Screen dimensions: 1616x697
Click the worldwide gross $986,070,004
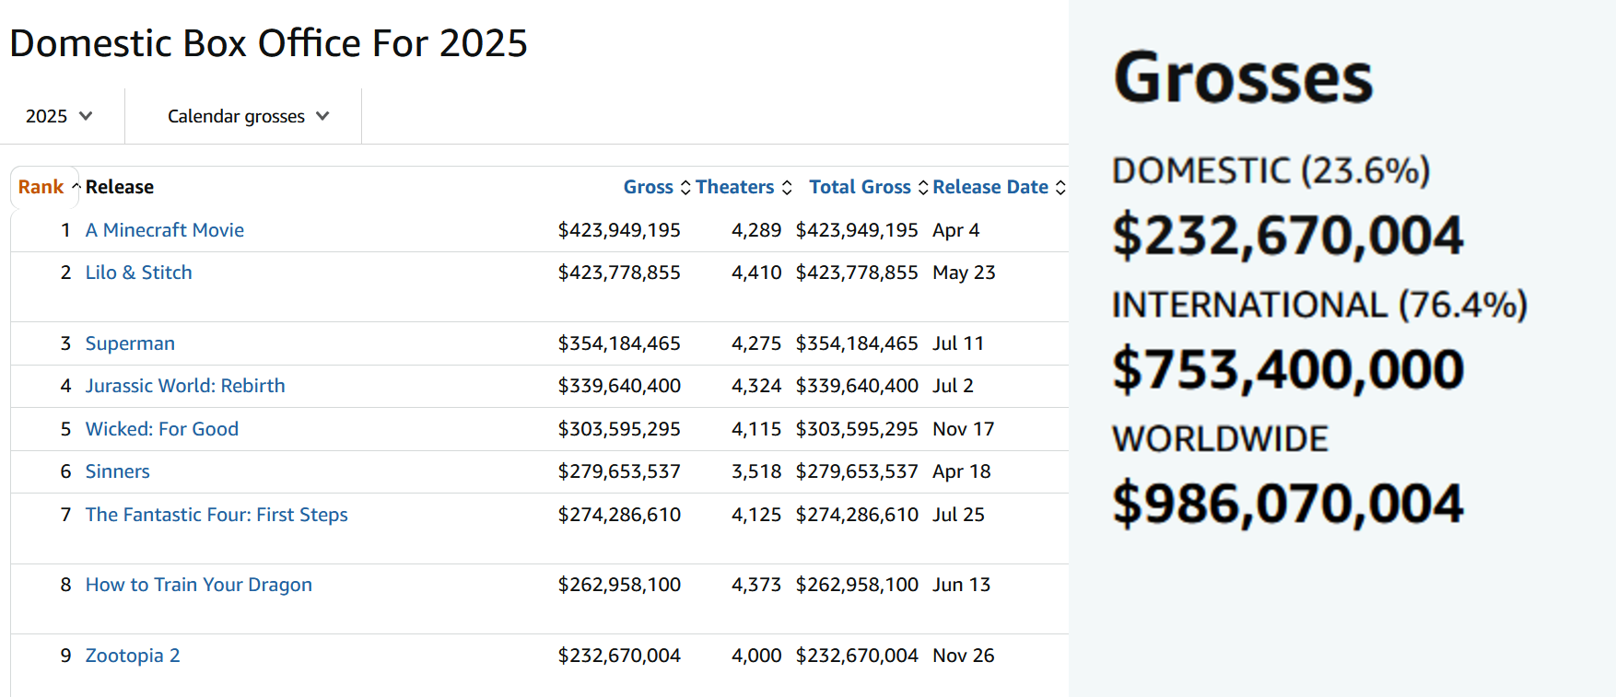1288,505
